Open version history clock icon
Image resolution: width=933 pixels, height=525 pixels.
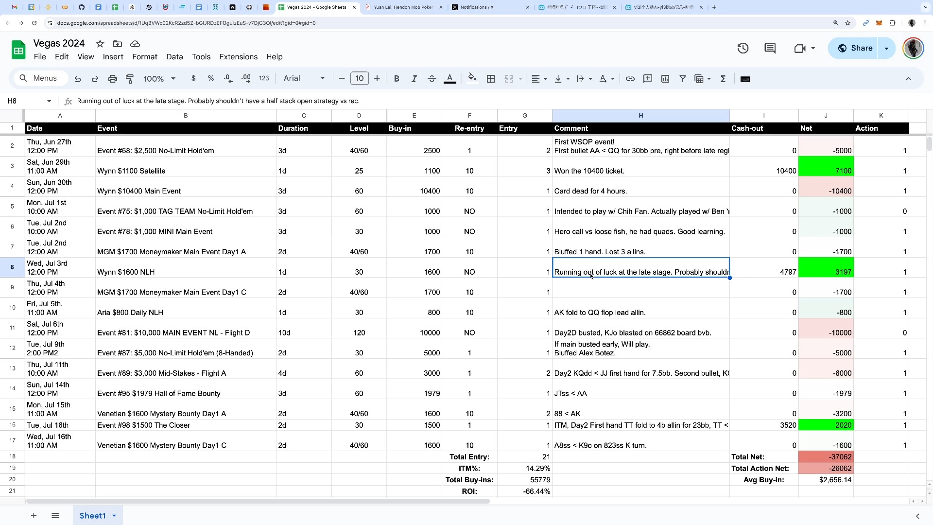tap(743, 48)
